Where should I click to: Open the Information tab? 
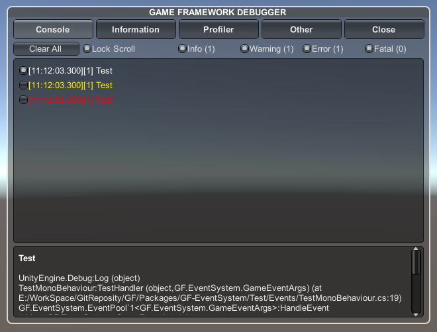click(x=136, y=30)
